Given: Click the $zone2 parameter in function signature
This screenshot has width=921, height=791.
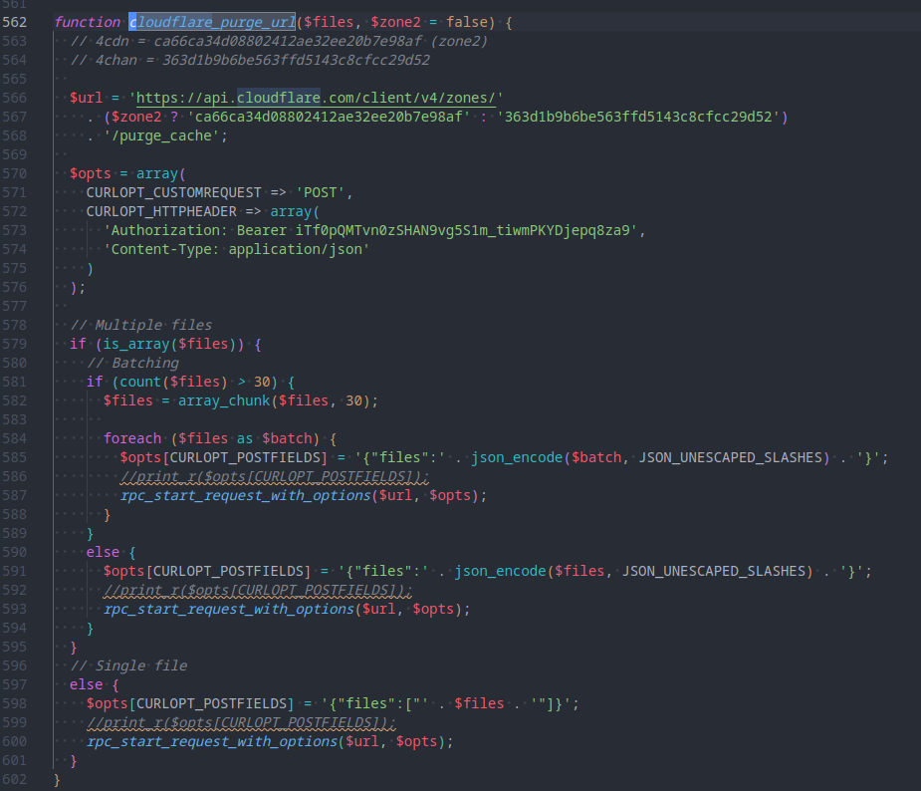Looking at the screenshot, I should 395,22.
